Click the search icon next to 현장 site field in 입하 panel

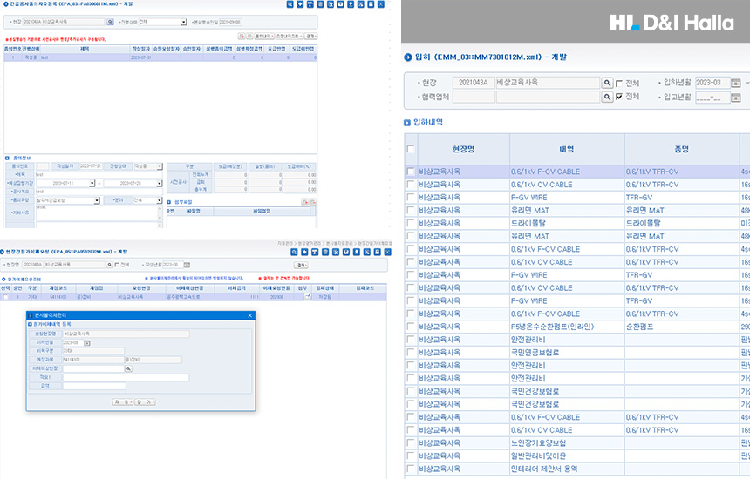[607, 83]
